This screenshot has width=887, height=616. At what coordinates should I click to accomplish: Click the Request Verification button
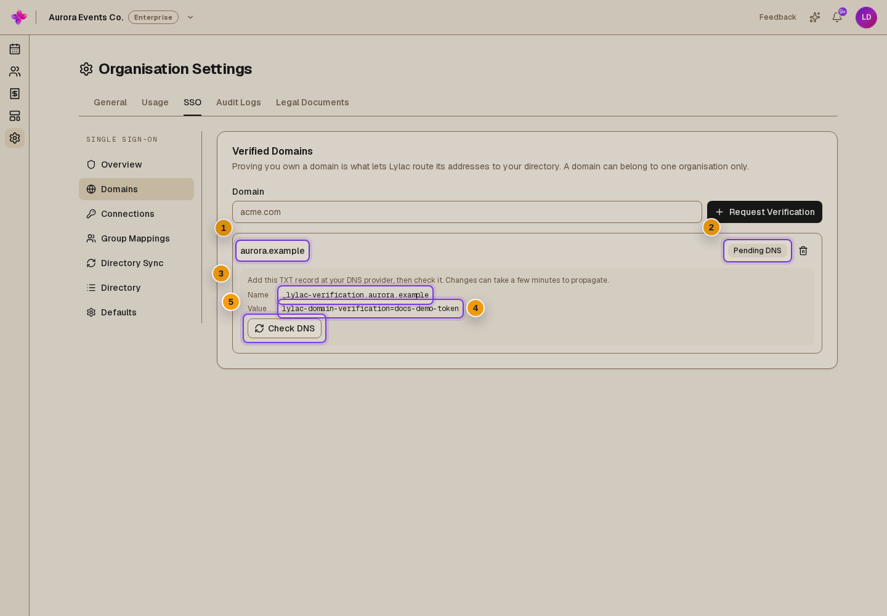coord(764,212)
